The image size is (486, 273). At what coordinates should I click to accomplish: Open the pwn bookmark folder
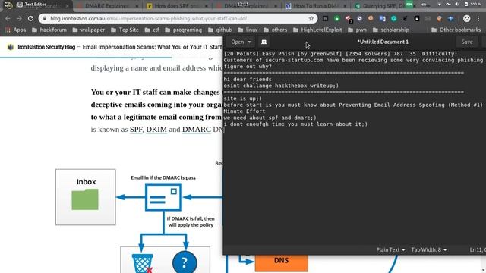click(357, 30)
